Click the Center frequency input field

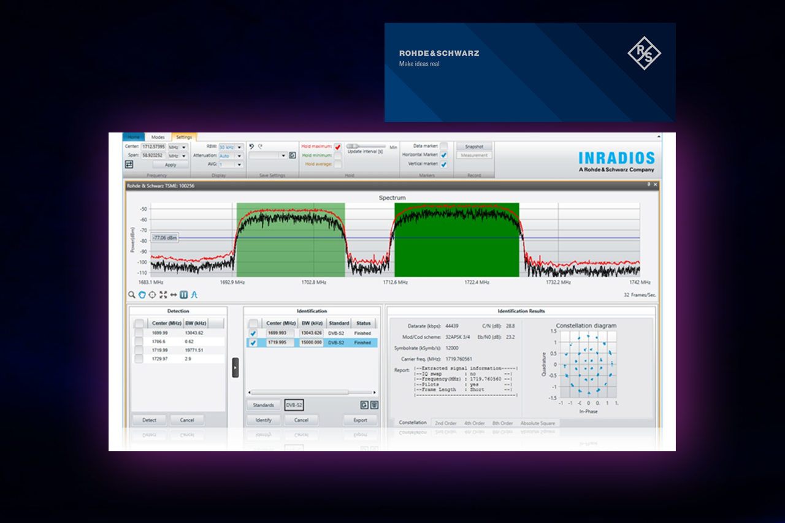[154, 147]
